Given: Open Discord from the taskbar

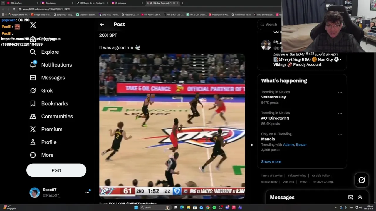Looking at the screenshot, I should (x=227, y=207).
